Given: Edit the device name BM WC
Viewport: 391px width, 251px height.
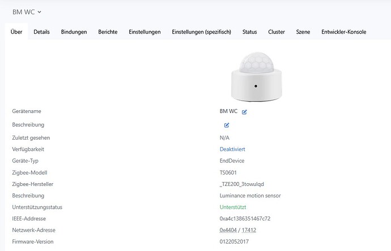Looking at the screenshot, I should click(x=244, y=112).
